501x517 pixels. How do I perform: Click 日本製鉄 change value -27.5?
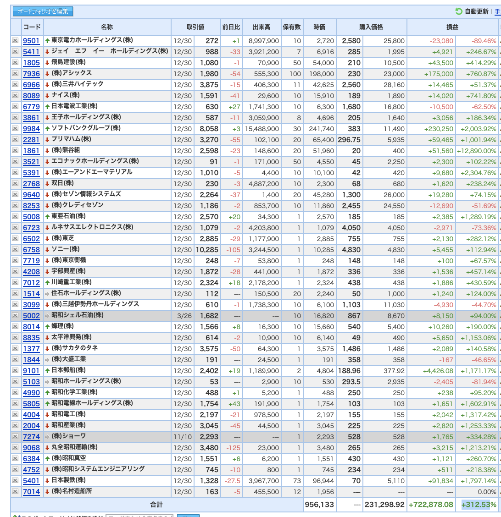pyautogui.click(x=233, y=481)
